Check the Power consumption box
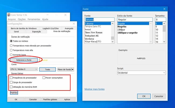 (x=44, y=78)
